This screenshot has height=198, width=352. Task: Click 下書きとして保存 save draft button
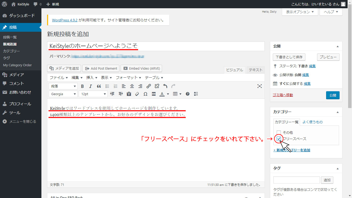(x=289, y=57)
